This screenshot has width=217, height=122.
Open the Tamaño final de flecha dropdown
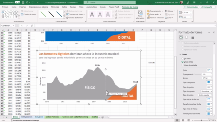(x=209, y=114)
